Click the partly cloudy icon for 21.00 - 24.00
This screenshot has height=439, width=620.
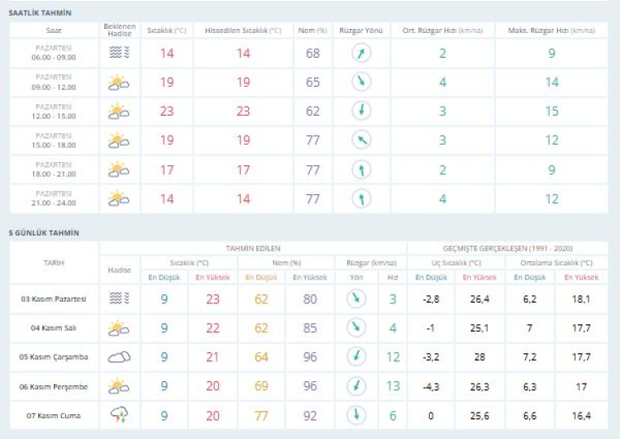click(x=119, y=198)
